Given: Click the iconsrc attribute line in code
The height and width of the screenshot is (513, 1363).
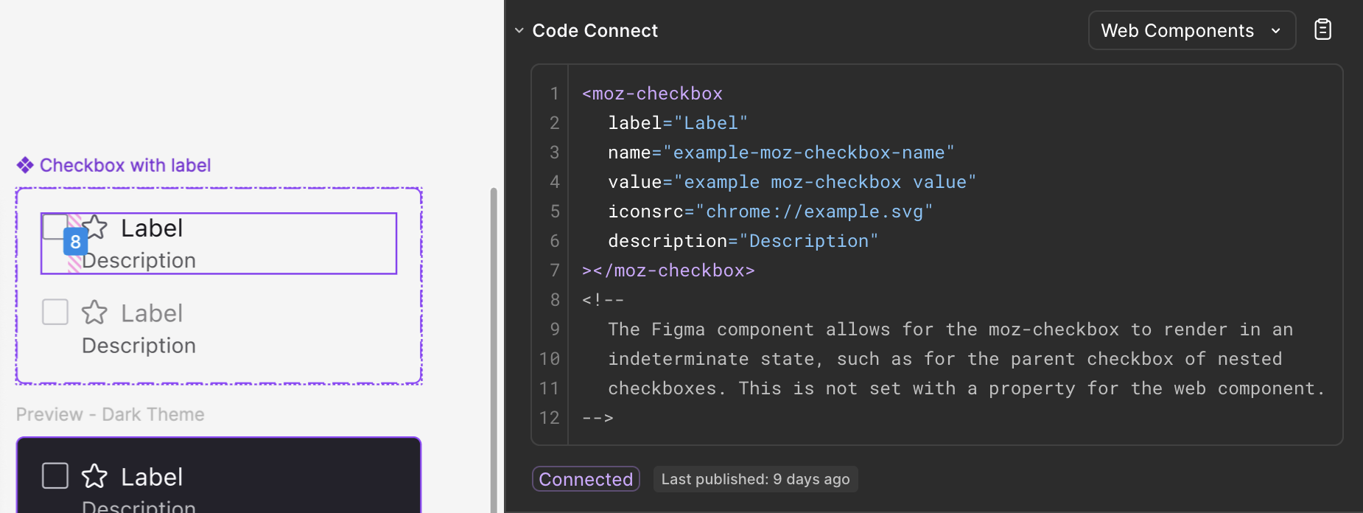Looking at the screenshot, I should [770, 212].
